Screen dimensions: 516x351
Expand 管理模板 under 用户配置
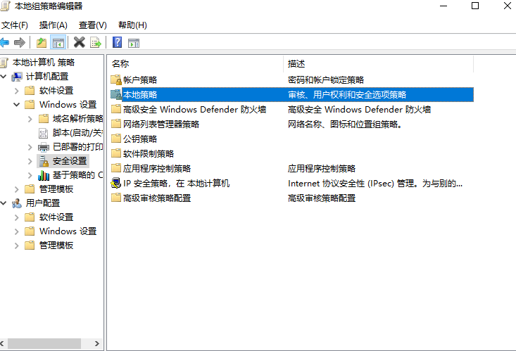pyautogui.click(x=16, y=245)
